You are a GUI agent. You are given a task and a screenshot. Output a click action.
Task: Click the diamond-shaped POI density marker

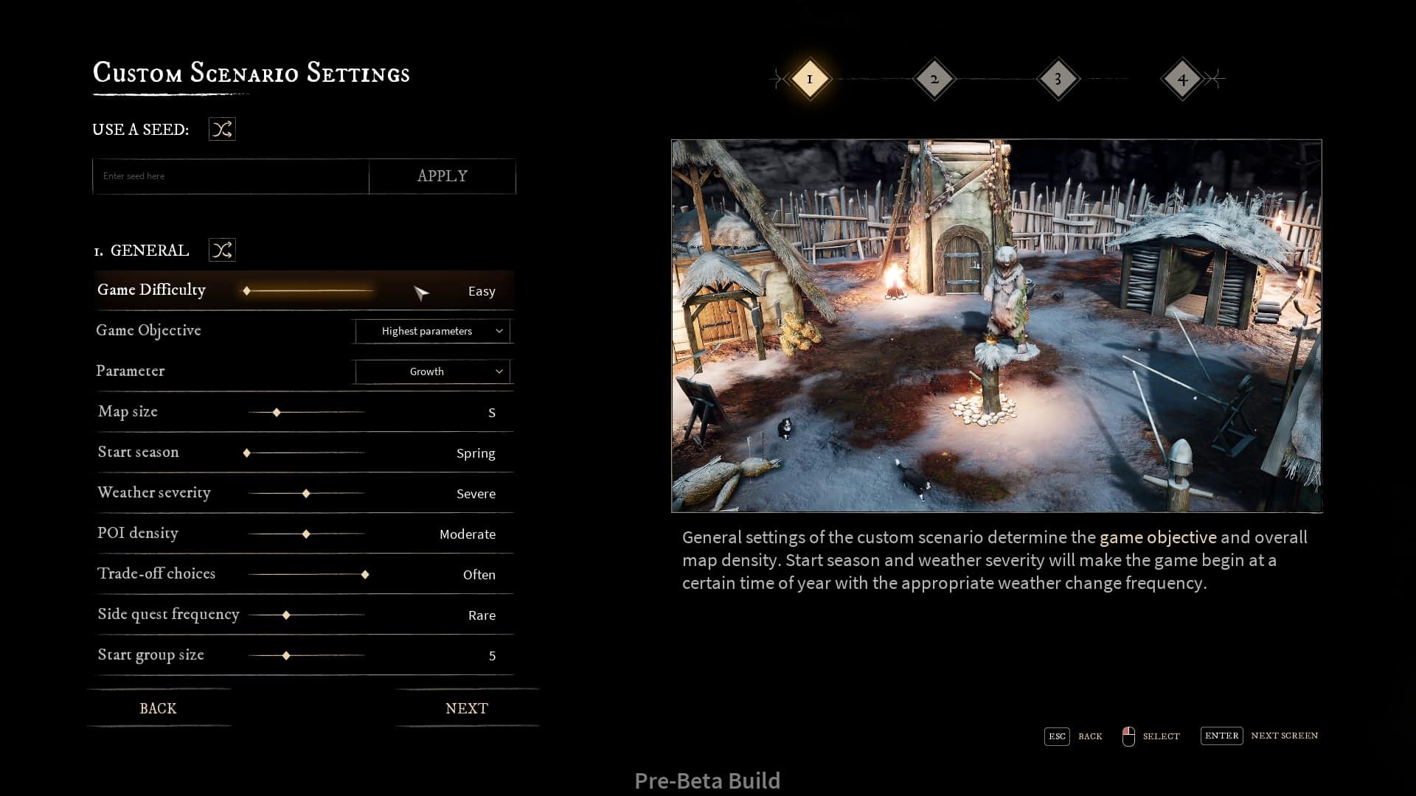click(306, 534)
